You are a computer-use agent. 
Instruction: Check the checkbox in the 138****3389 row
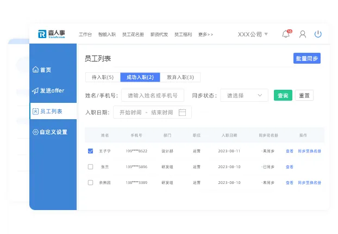(91, 183)
